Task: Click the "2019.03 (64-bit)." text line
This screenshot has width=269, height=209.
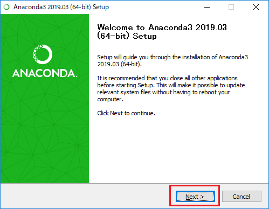Action: pos(120,64)
